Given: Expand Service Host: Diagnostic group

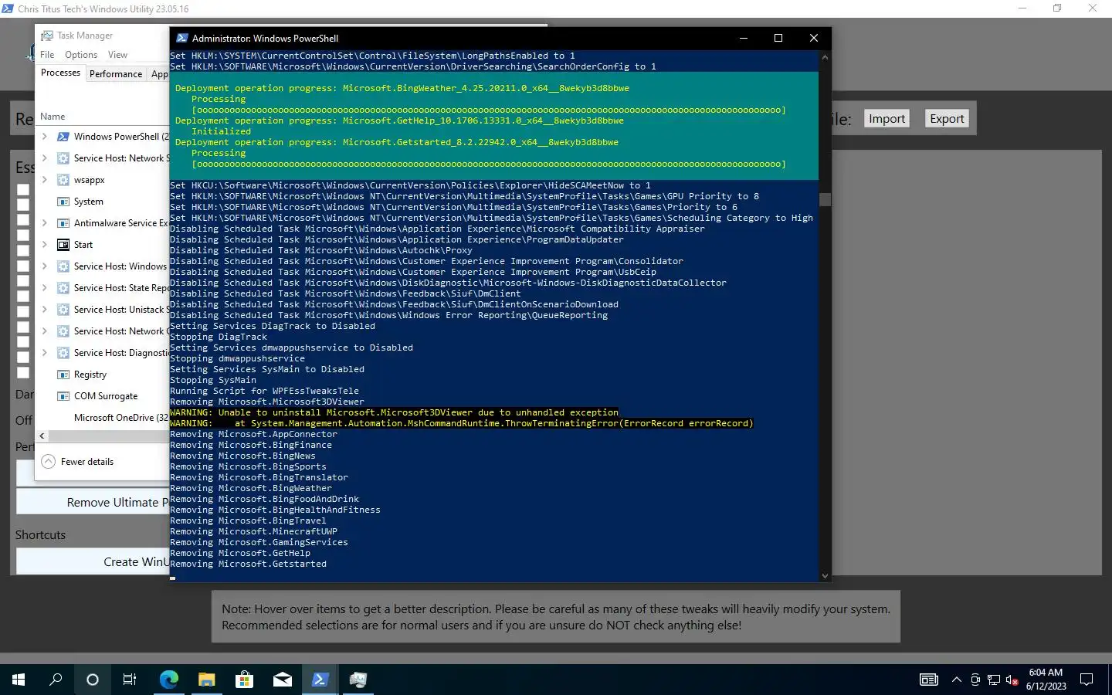Looking at the screenshot, I should point(44,353).
